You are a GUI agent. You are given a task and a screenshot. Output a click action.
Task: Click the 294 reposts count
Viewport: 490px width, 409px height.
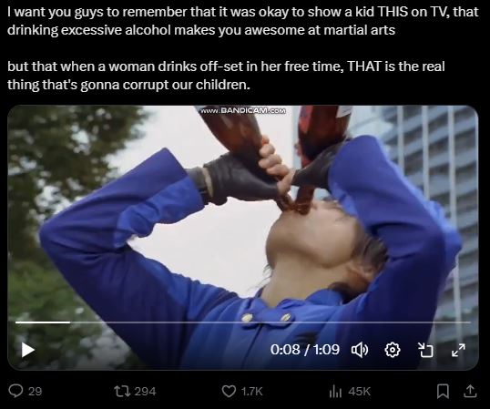tap(146, 391)
